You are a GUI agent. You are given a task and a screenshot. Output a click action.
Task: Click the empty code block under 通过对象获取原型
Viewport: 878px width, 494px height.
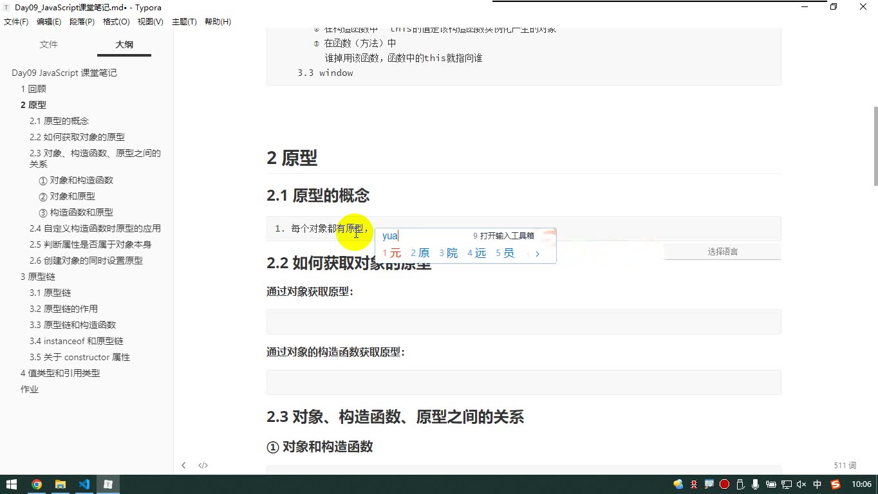[524, 322]
